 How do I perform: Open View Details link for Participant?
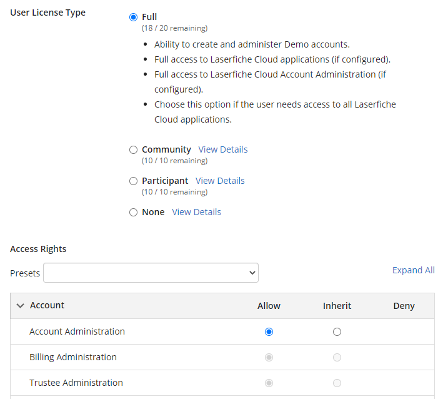(220, 181)
